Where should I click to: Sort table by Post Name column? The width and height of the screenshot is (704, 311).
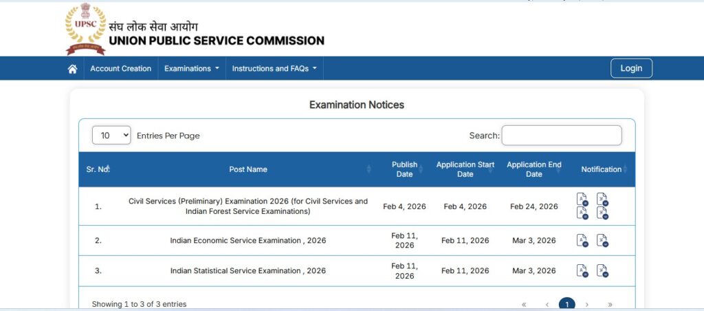click(248, 169)
